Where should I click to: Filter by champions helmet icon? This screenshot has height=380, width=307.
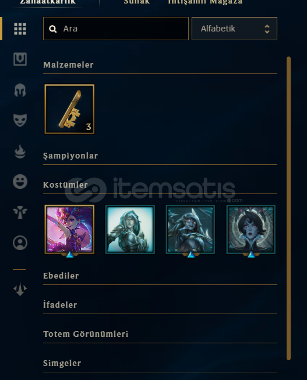tap(20, 90)
